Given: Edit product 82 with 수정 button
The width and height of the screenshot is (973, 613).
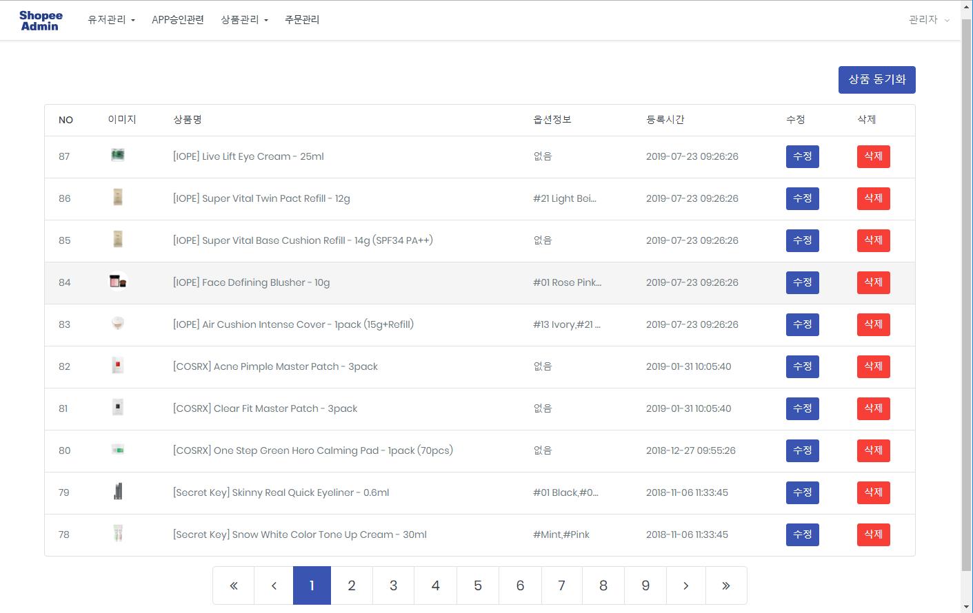Looking at the screenshot, I should [x=802, y=366].
